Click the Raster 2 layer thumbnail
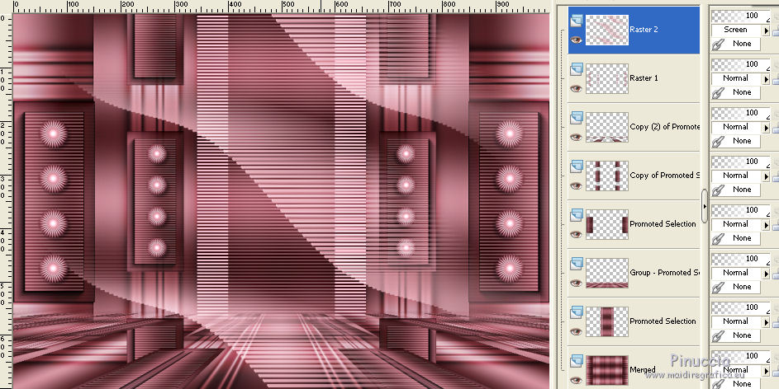 607,30
